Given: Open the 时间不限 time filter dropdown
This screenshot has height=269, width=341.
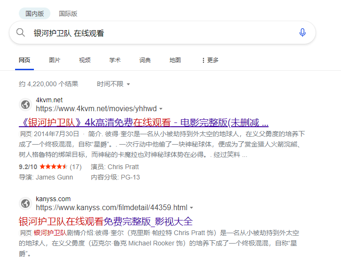Looking at the screenshot, I should click(113, 84).
